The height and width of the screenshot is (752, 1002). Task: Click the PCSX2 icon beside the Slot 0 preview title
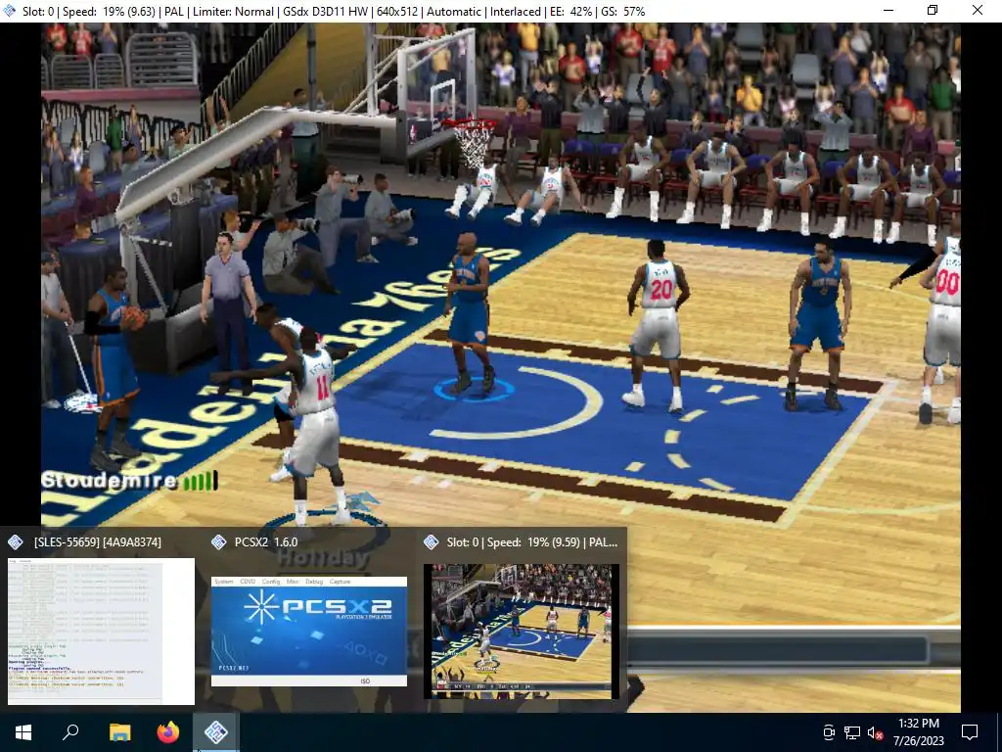click(432, 542)
